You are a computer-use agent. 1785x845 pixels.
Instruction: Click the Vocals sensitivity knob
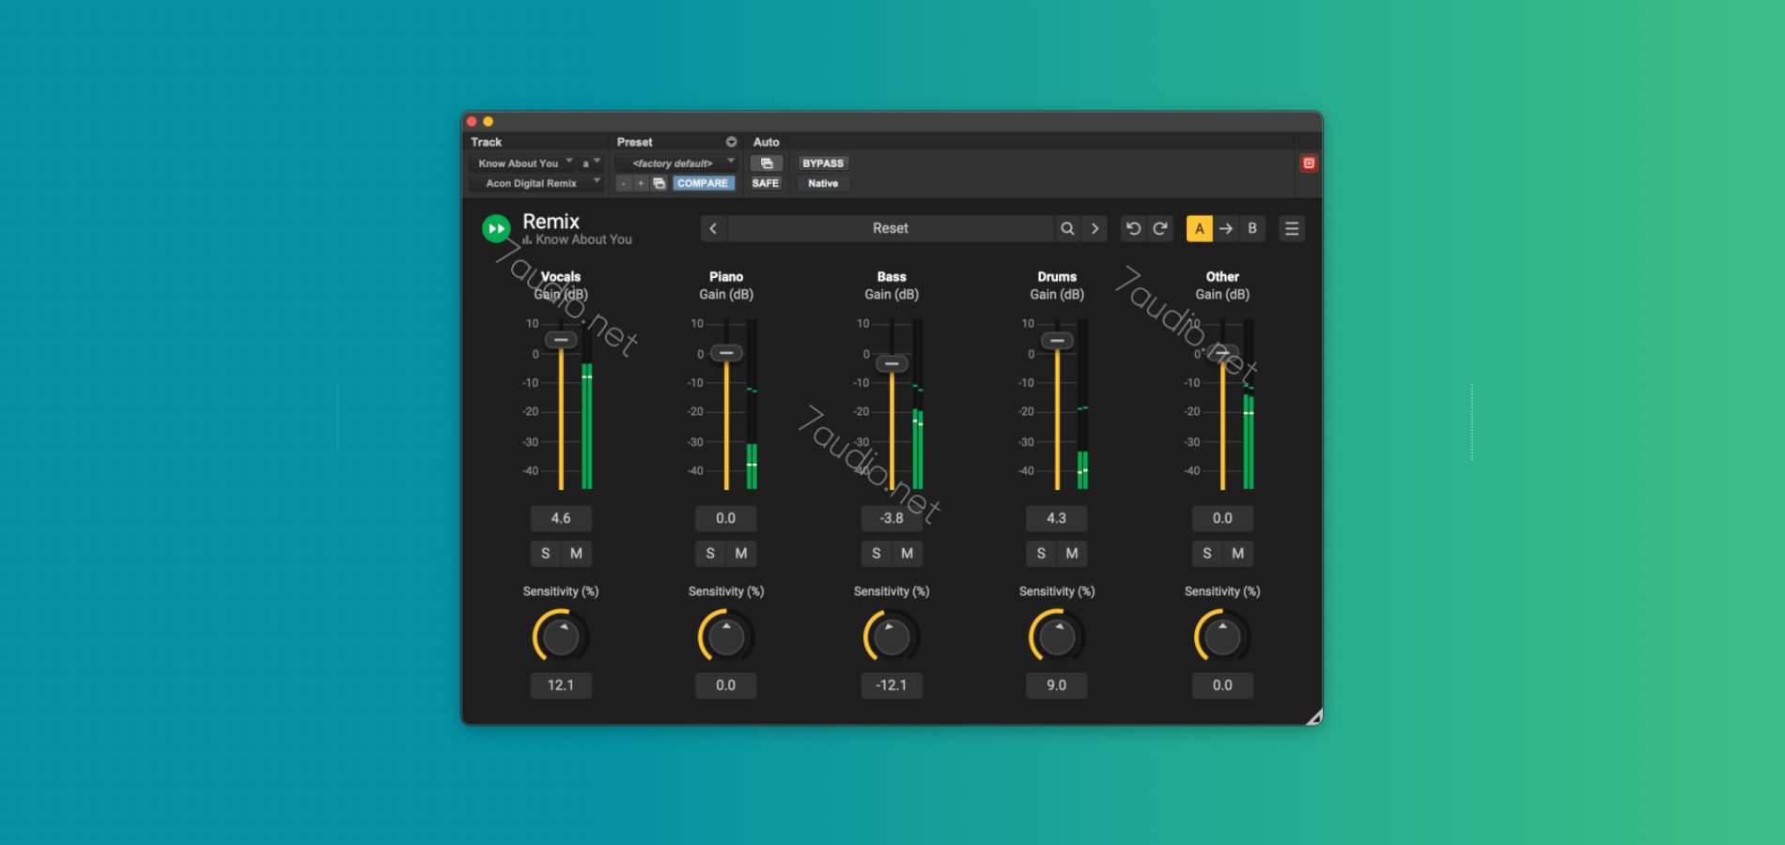tap(561, 638)
